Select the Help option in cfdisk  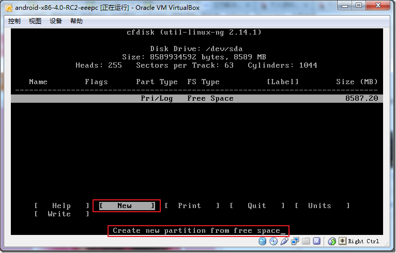click(62, 205)
